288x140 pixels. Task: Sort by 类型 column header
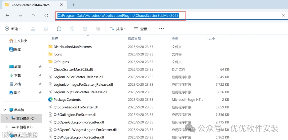tap(175, 38)
